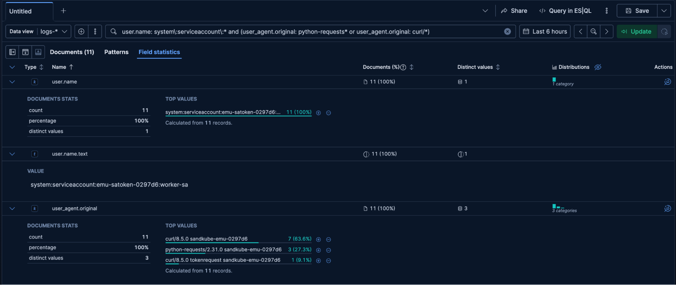
Task: Click the keyword type icon for user_agent.original
Action: (x=34, y=209)
